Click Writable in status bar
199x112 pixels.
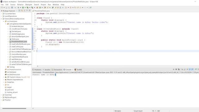(118, 111)
